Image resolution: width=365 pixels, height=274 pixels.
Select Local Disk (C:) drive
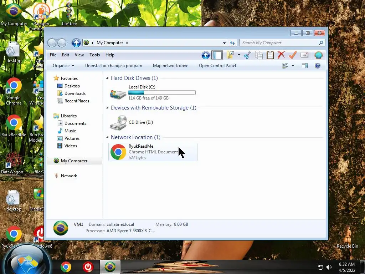153,92
